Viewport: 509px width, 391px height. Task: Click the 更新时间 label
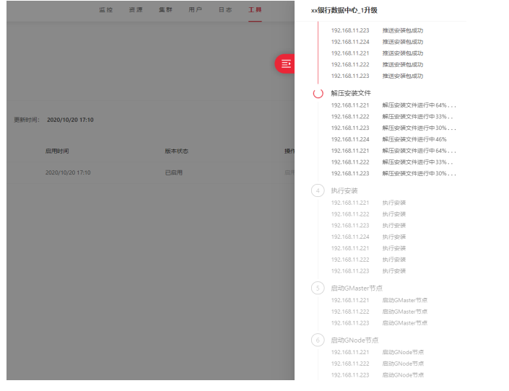click(x=27, y=120)
